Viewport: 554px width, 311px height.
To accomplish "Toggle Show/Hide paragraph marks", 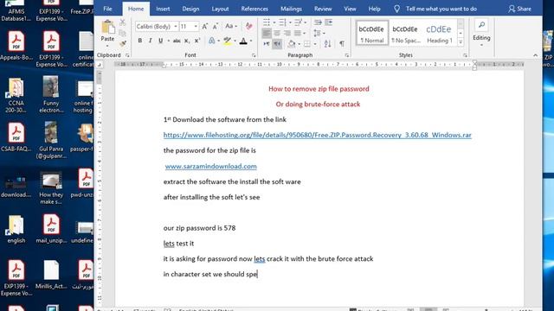I will pyautogui.click(x=342, y=44).
